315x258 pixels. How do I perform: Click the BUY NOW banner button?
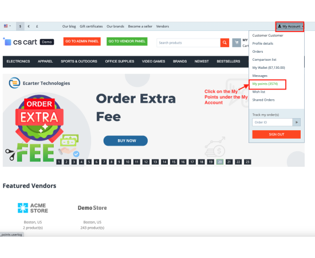[125, 141]
